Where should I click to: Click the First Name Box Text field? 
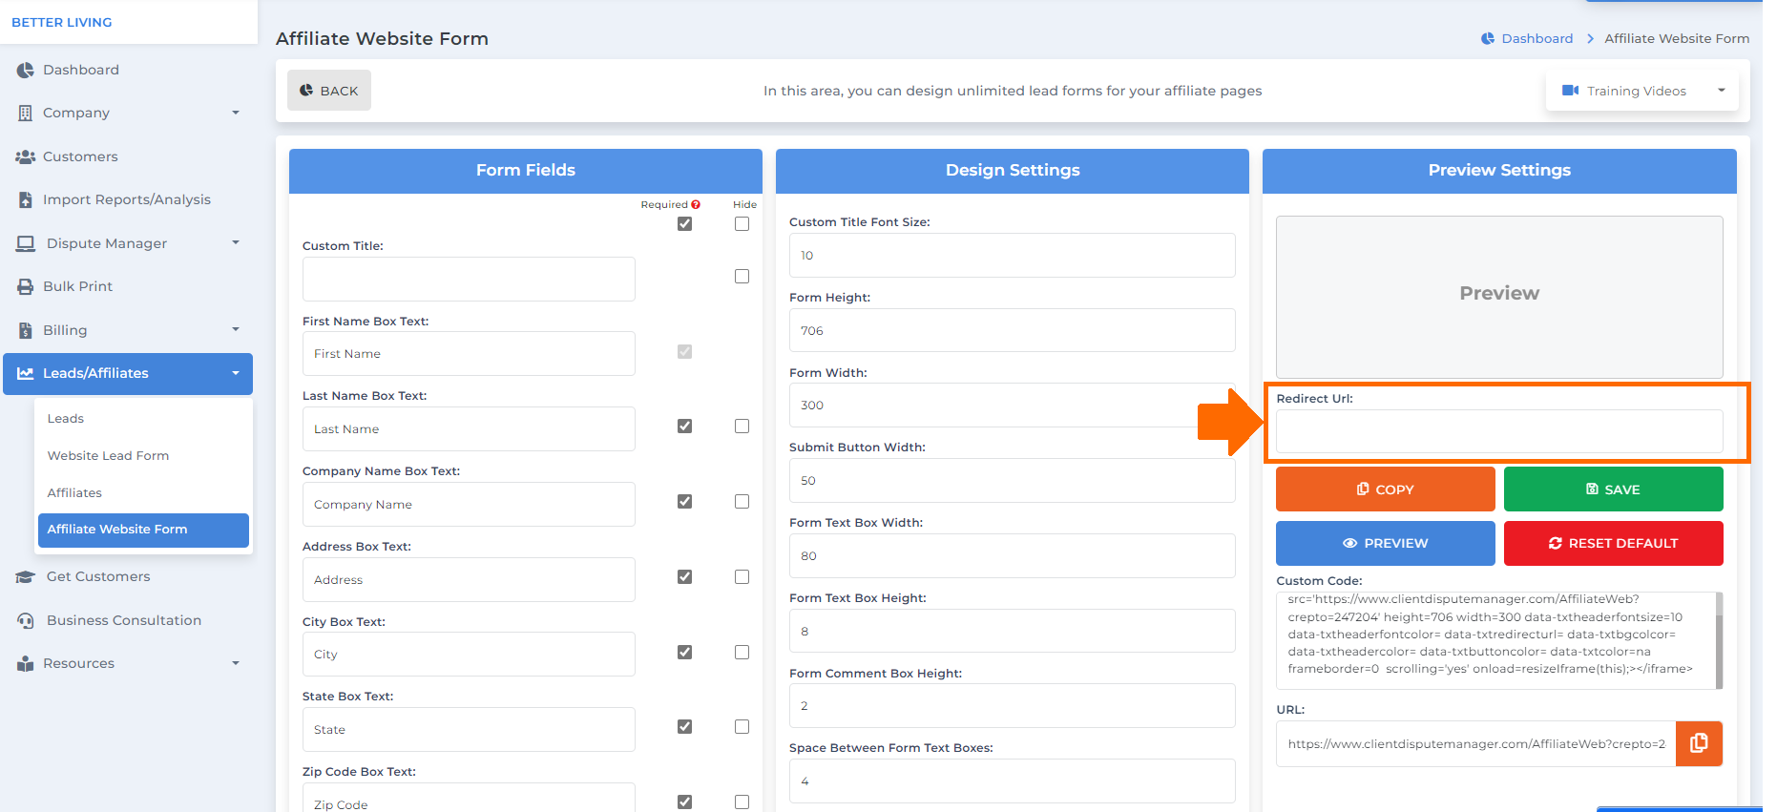(469, 353)
